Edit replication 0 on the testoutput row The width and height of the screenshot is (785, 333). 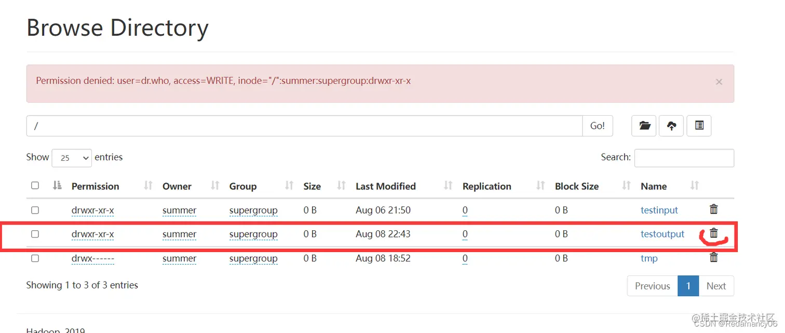(x=465, y=234)
